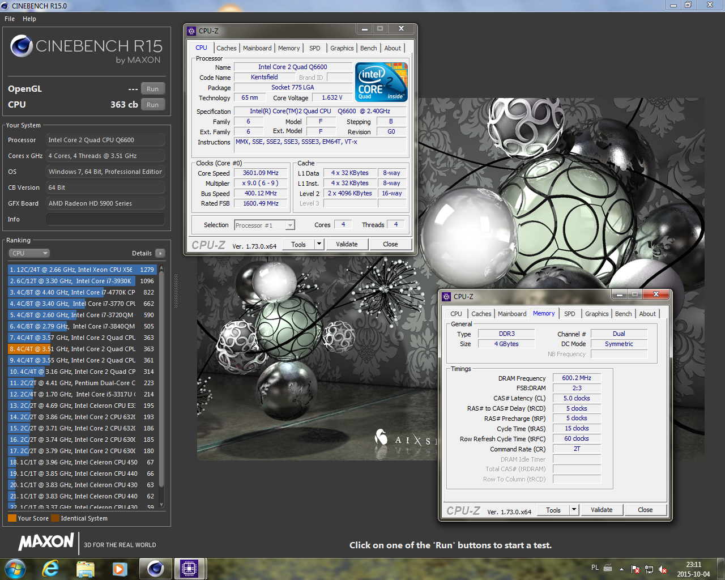725x580 pixels.
Task: Click Close button in CPU-Z Memory window
Action: click(645, 510)
